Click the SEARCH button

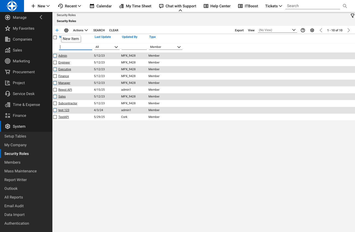[99, 30]
